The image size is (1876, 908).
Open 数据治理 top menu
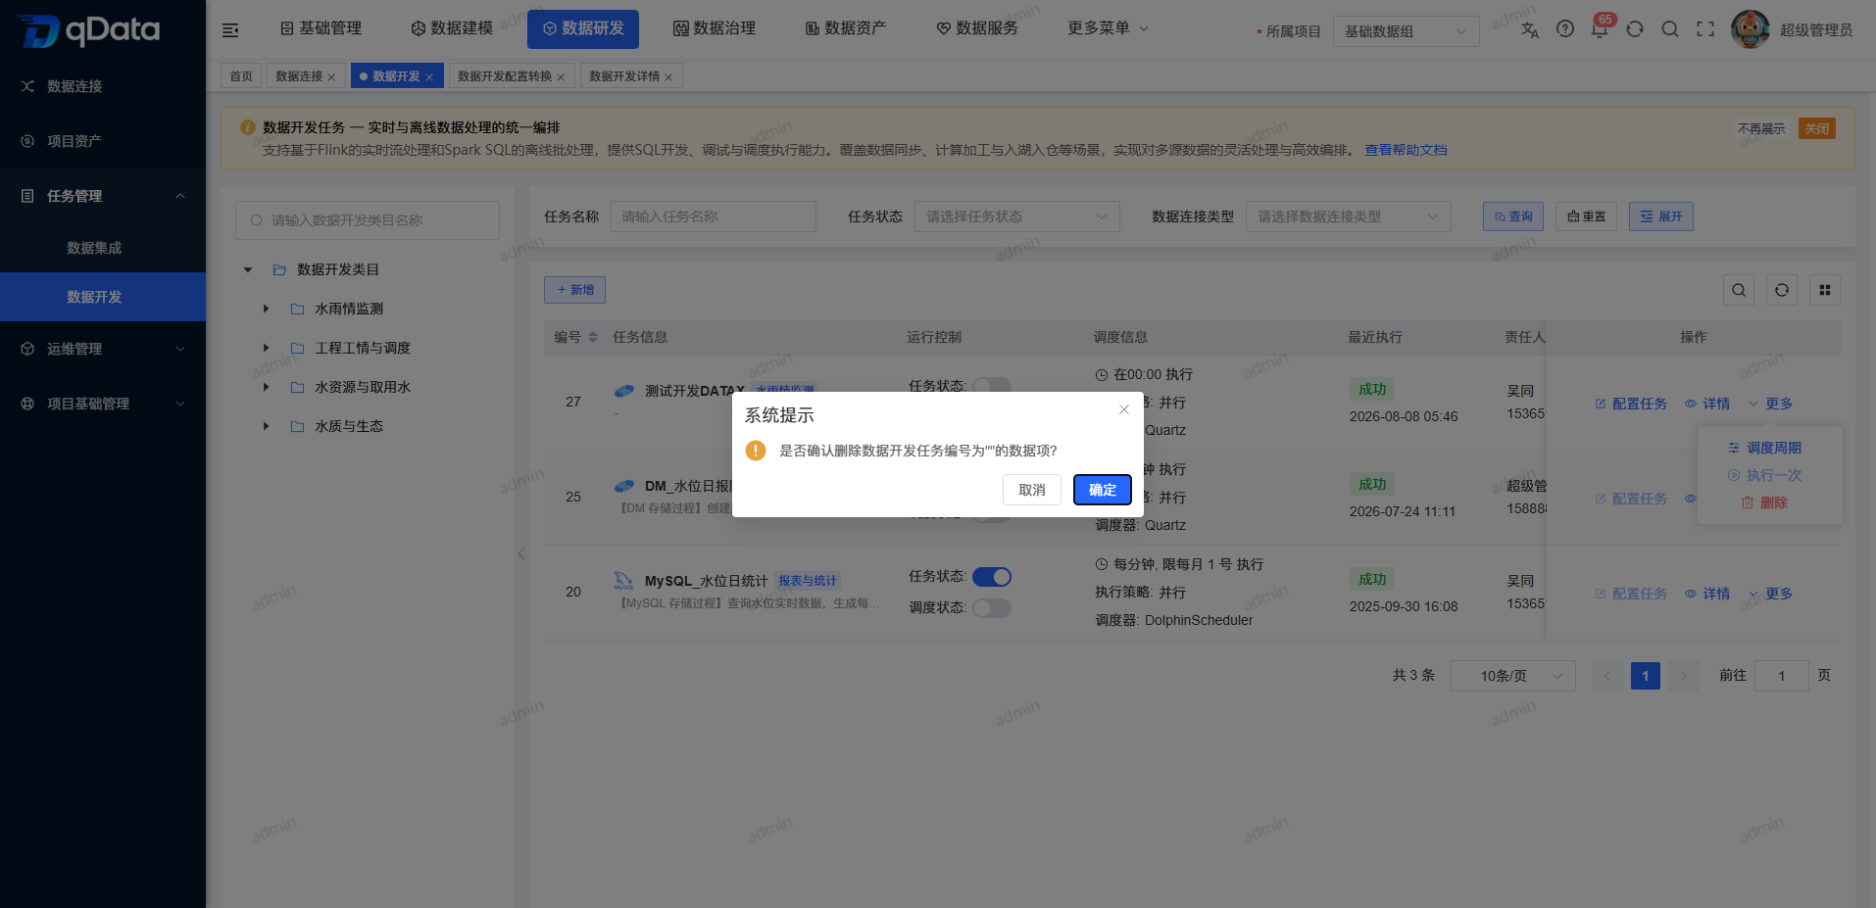pos(715,28)
